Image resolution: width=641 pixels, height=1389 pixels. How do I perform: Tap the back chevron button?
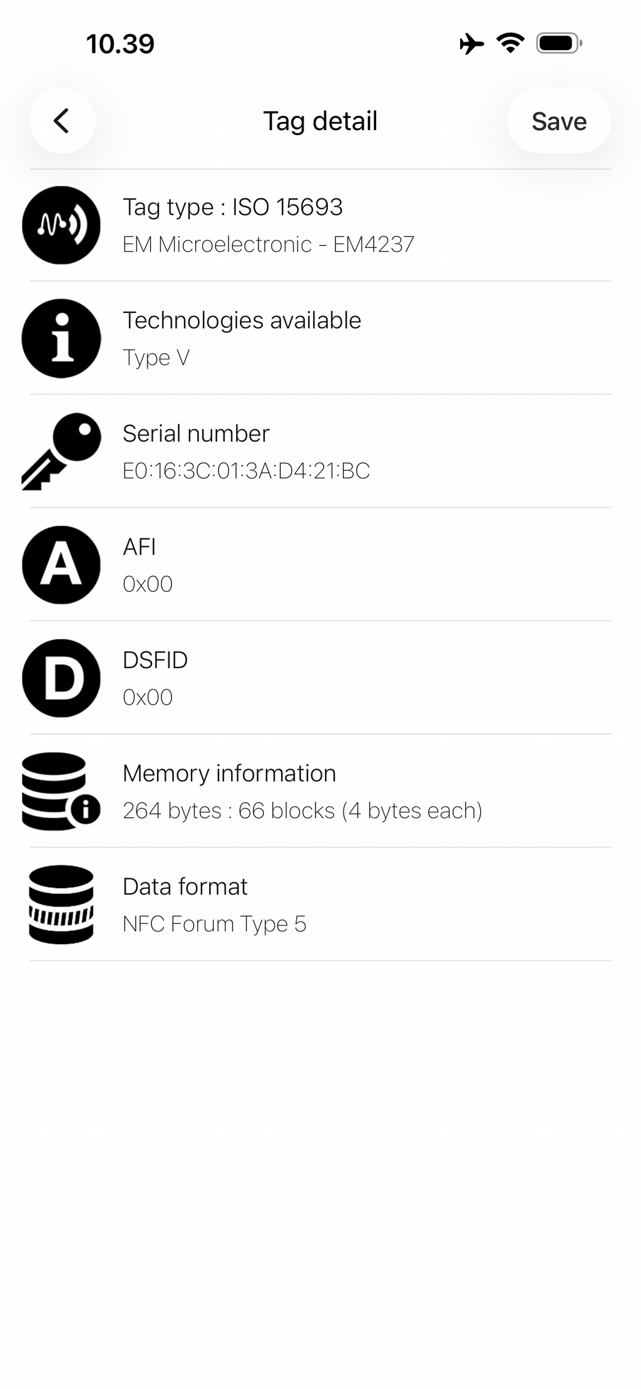point(62,121)
